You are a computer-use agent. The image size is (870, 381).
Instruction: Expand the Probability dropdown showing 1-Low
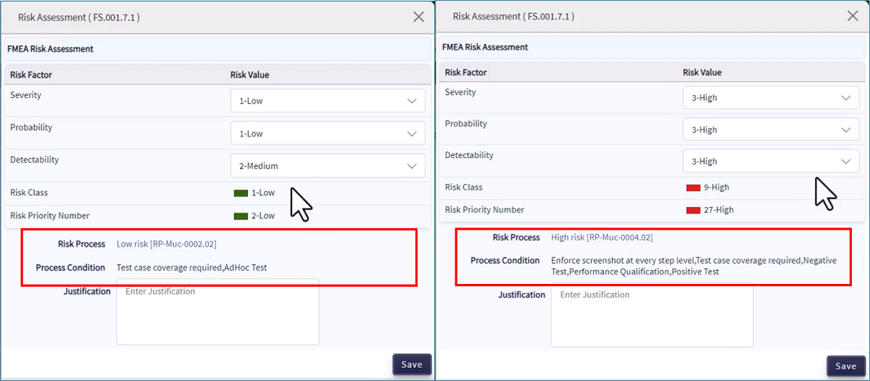(328, 134)
